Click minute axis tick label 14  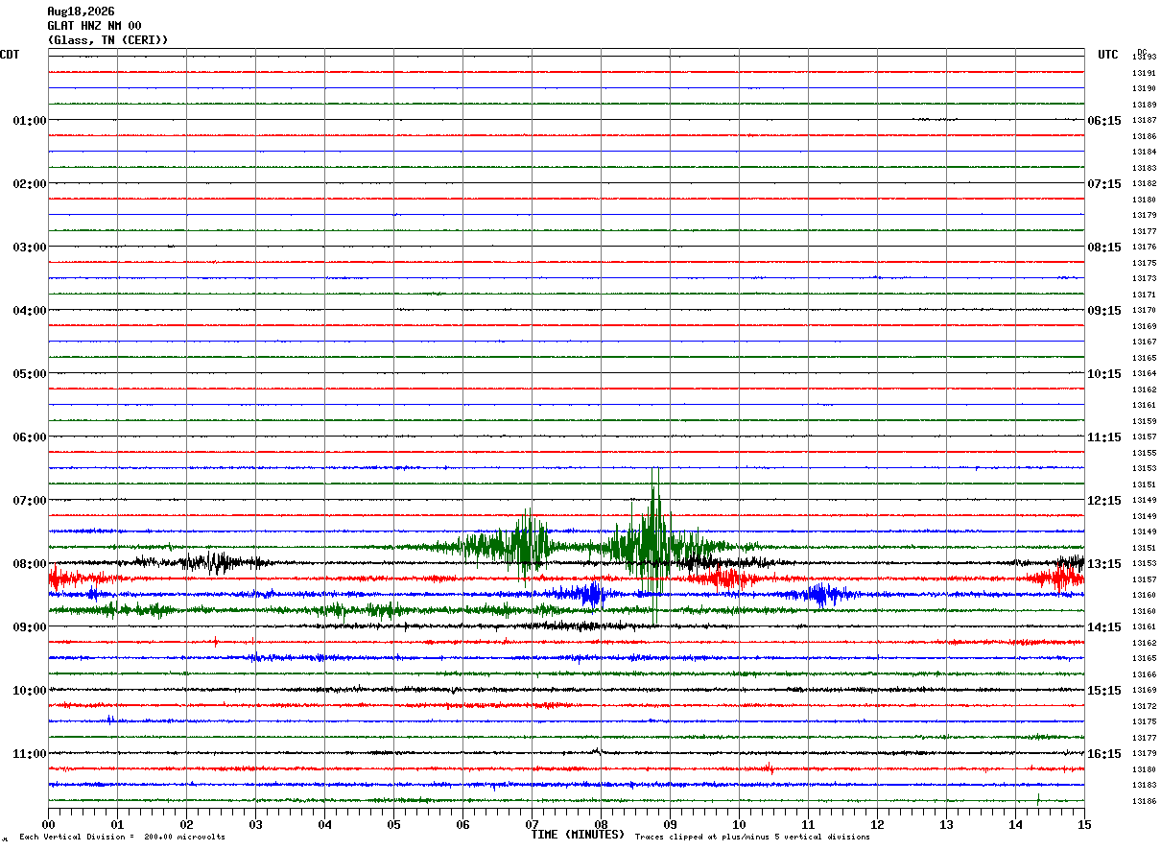[x=1015, y=824]
